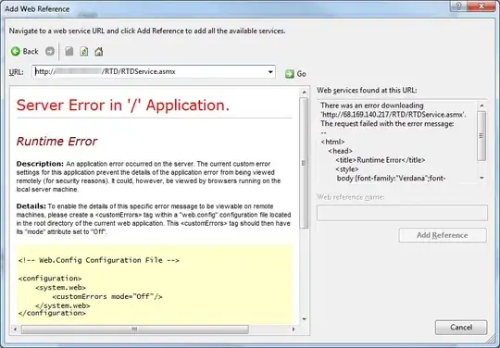Close the Add Web Reference dialog
Screen dimensions: 500x348
tap(481, 6)
